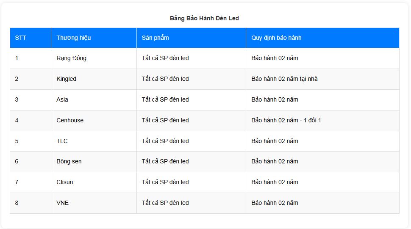Click the Asia brand cell

pos(62,99)
